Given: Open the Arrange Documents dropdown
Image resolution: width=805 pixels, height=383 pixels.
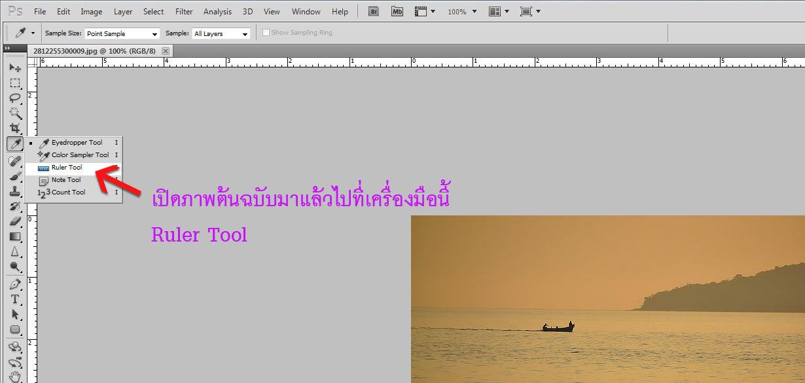Looking at the screenshot, I should (x=499, y=12).
